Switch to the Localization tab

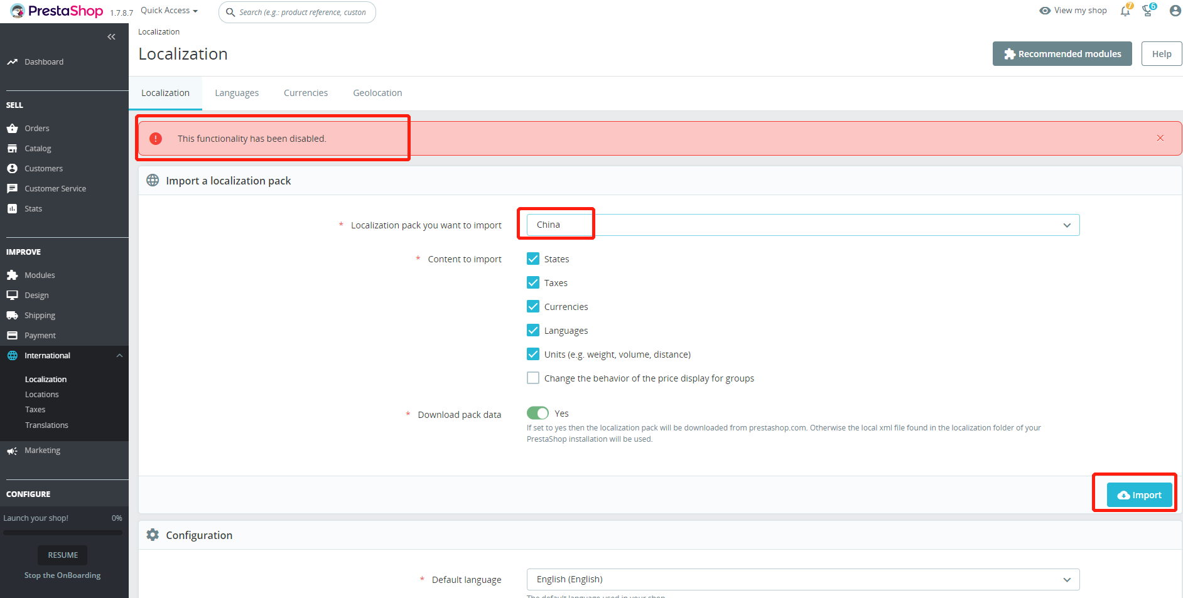(165, 93)
